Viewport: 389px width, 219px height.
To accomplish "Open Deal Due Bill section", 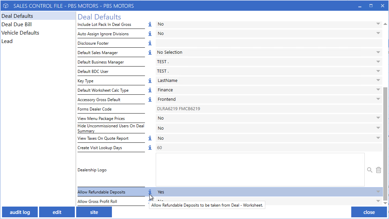I will 38,24.
